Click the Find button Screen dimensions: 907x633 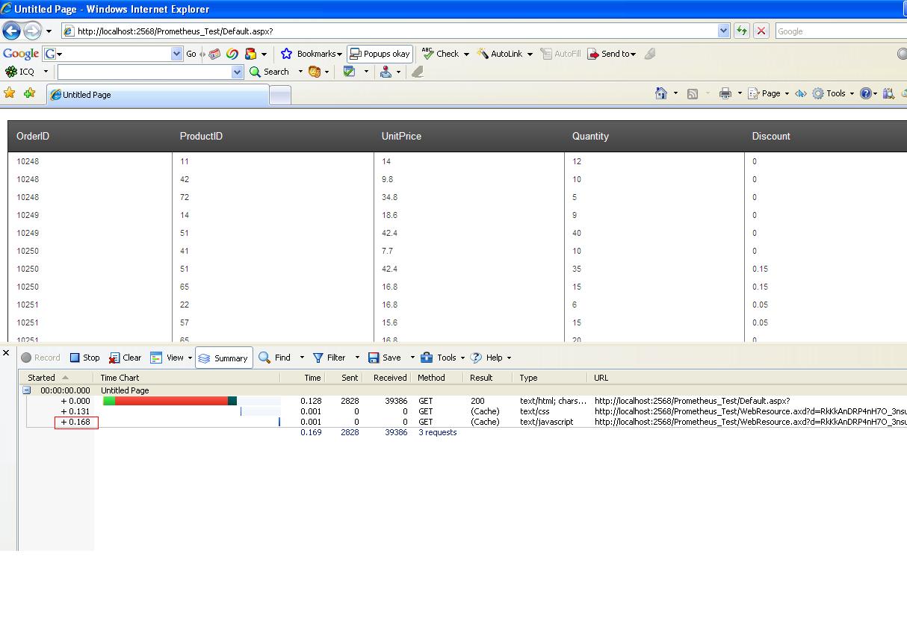pyautogui.click(x=275, y=358)
